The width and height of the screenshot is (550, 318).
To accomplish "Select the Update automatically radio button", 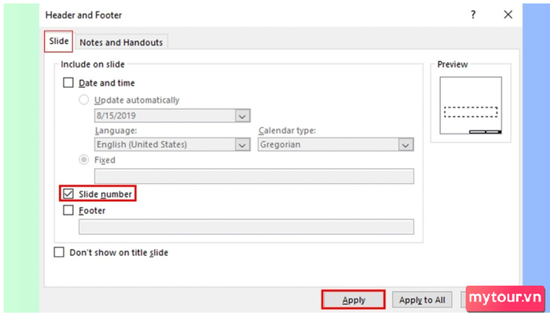I will point(84,100).
